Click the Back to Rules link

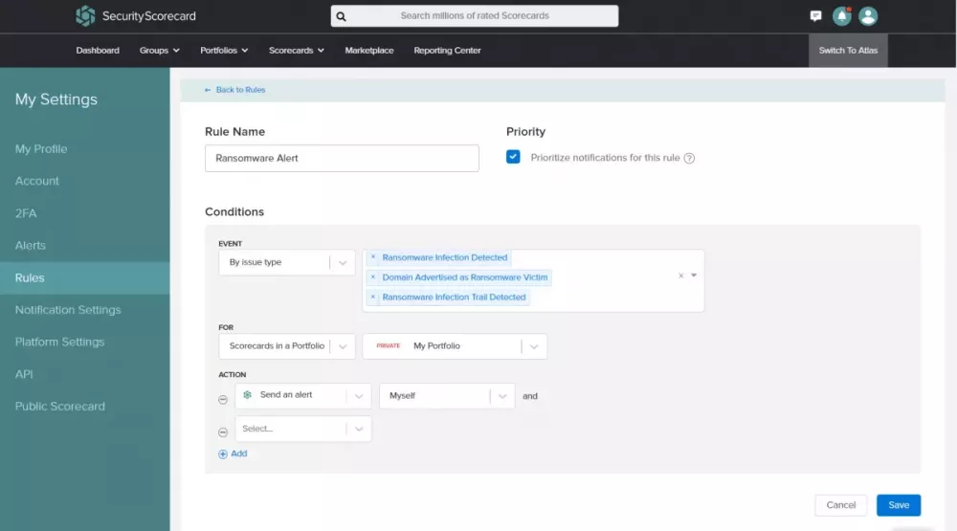click(240, 90)
